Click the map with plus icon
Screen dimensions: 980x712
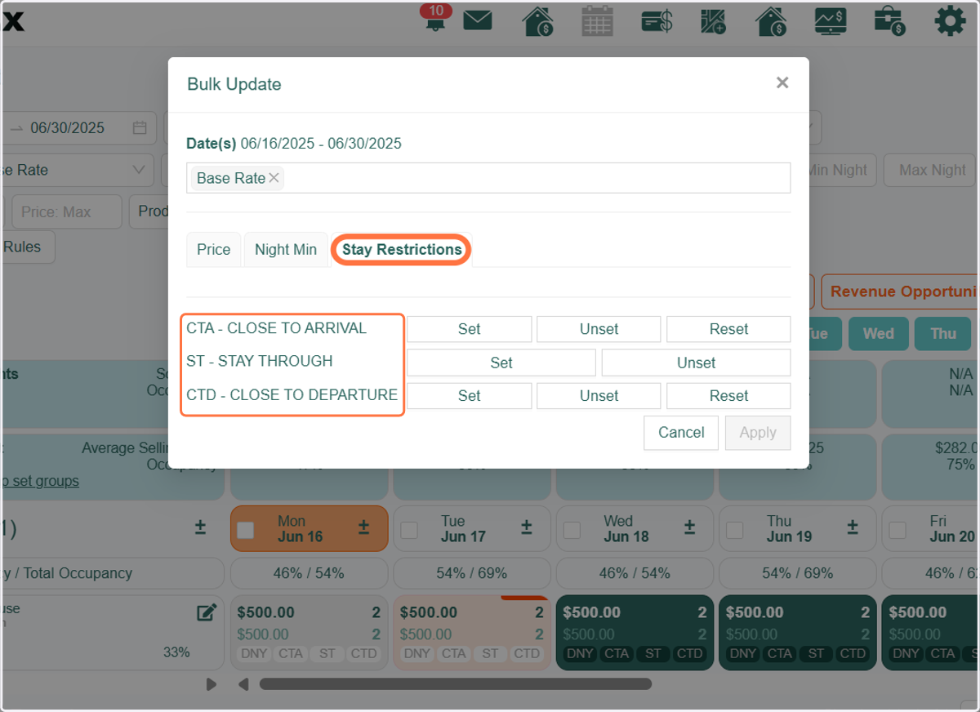(714, 20)
